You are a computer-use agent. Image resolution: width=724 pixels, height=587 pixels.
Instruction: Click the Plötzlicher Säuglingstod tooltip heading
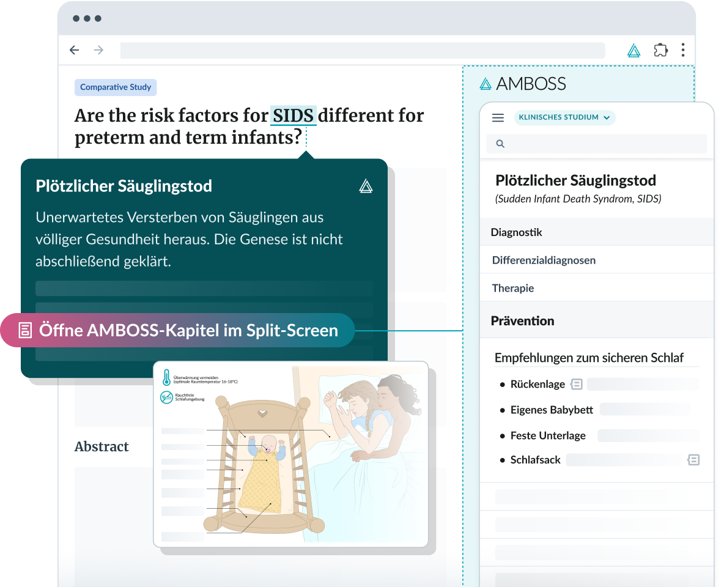click(124, 186)
